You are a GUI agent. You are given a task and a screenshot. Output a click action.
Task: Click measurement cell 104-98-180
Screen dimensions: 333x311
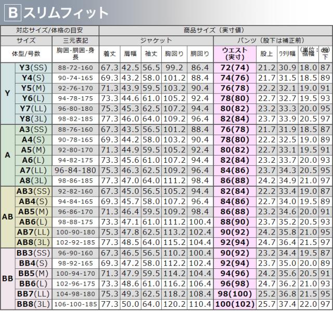[x=75, y=294]
